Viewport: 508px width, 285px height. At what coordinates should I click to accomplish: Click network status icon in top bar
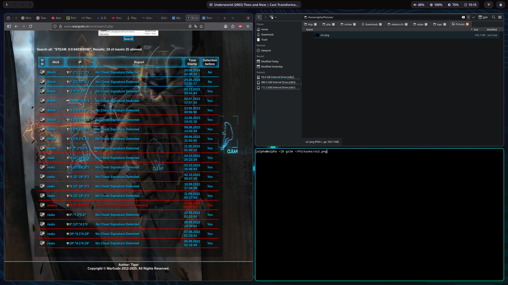[489, 5]
